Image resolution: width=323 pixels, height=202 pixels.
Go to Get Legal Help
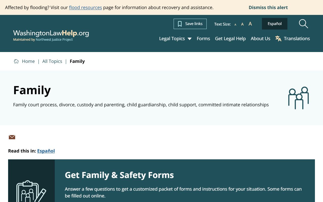pyautogui.click(x=230, y=38)
